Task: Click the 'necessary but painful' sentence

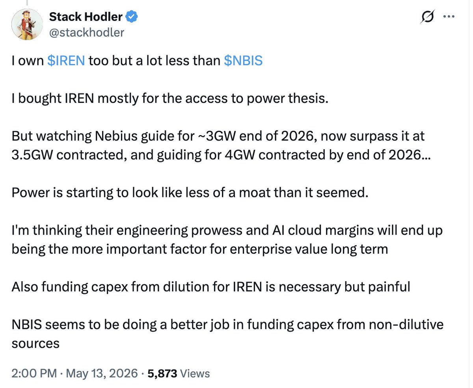Action: [211, 286]
